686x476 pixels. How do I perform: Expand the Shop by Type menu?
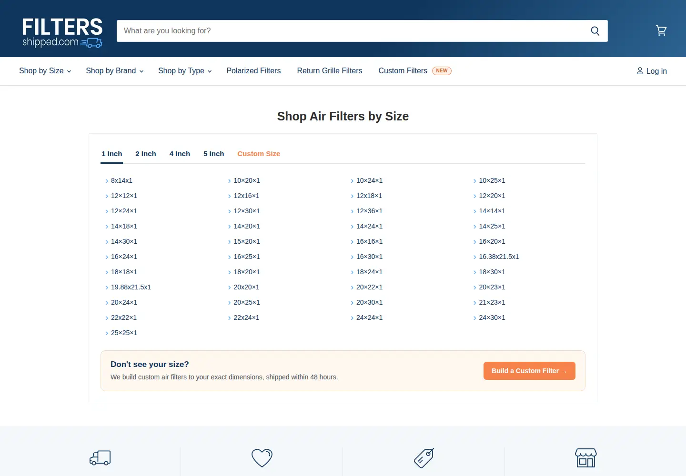click(x=185, y=71)
